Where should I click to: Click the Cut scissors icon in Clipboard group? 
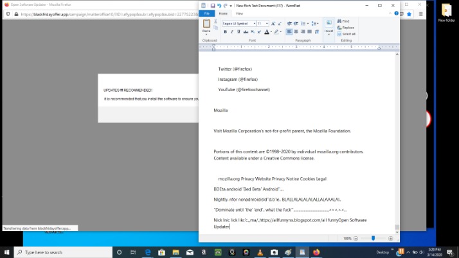216,21
